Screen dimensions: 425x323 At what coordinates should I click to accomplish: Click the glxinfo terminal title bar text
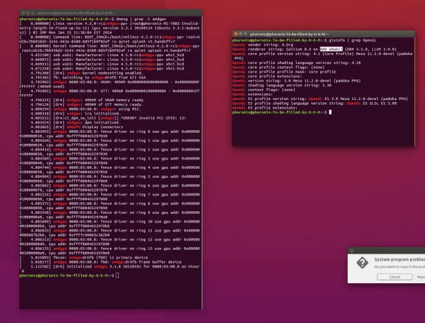tap(289, 34)
